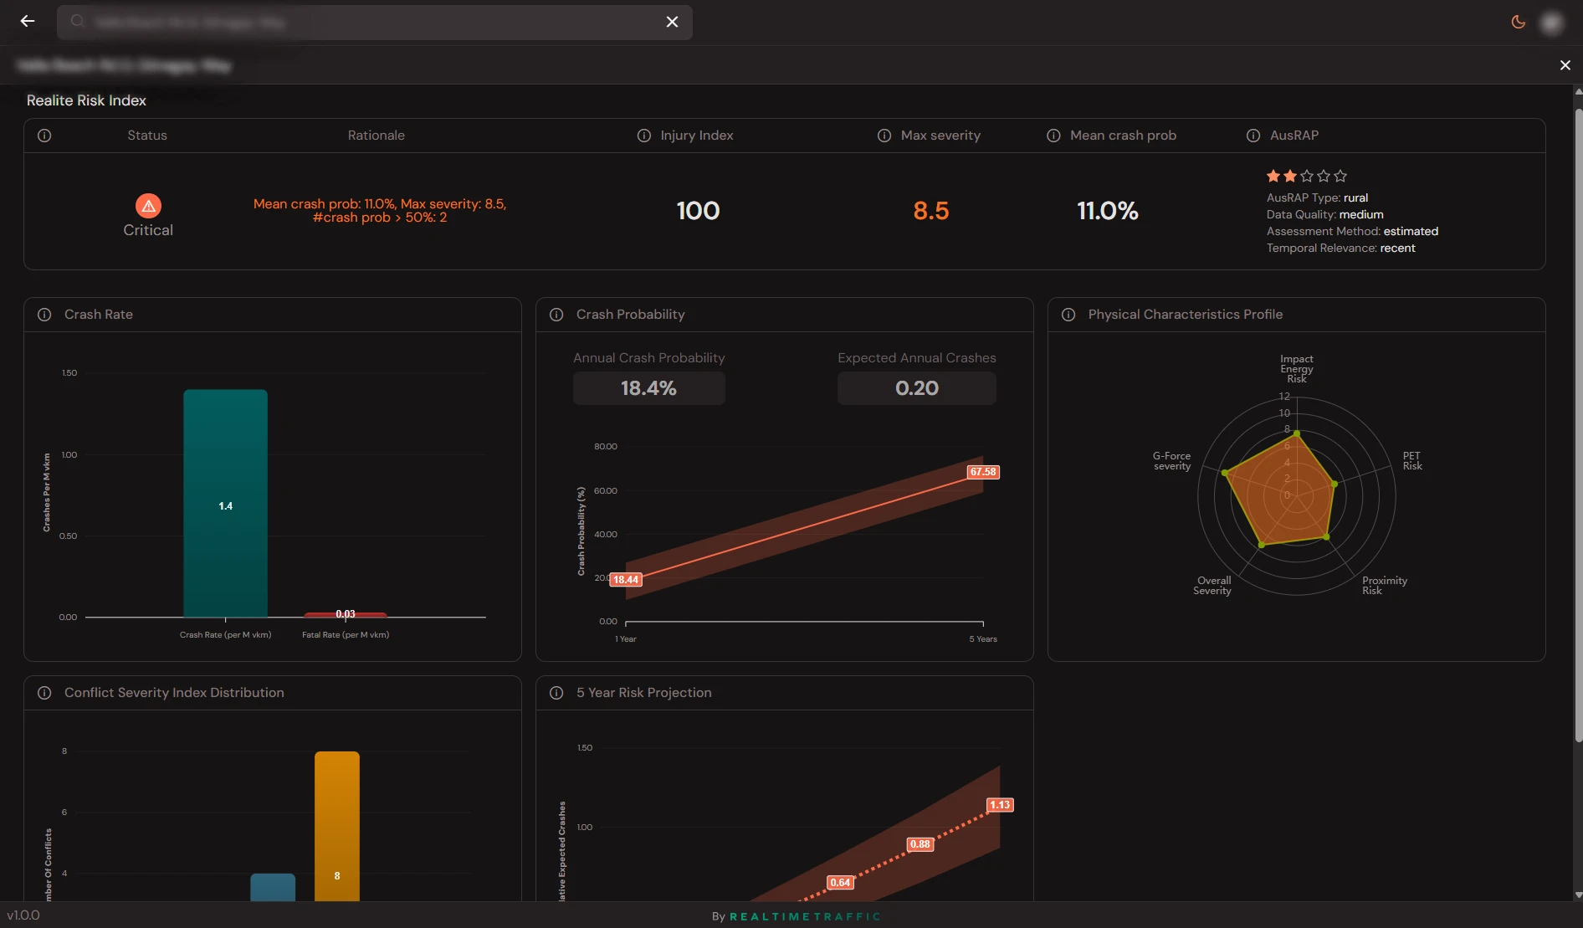
Task: Open the user profile avatar
Action: click(x=1551, y=23)
